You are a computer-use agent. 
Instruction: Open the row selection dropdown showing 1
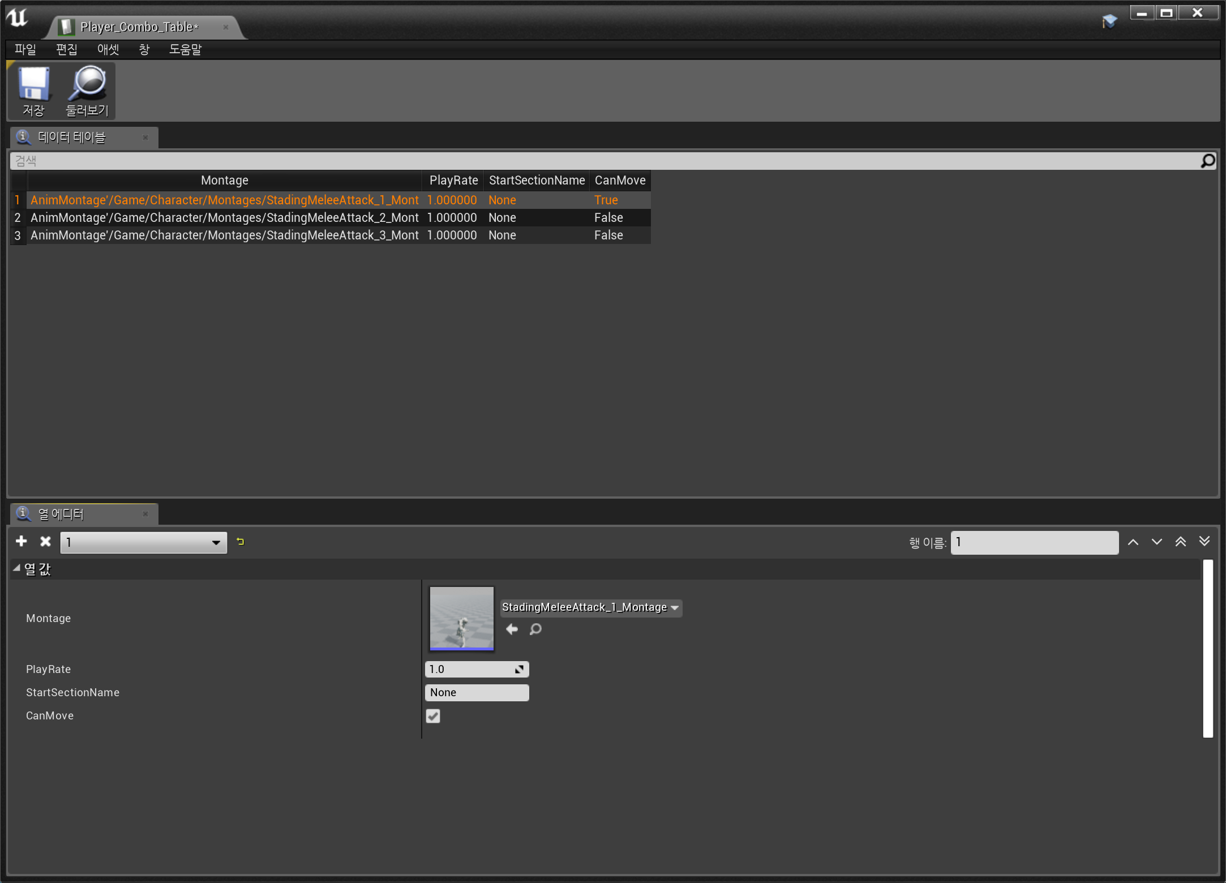144,542
